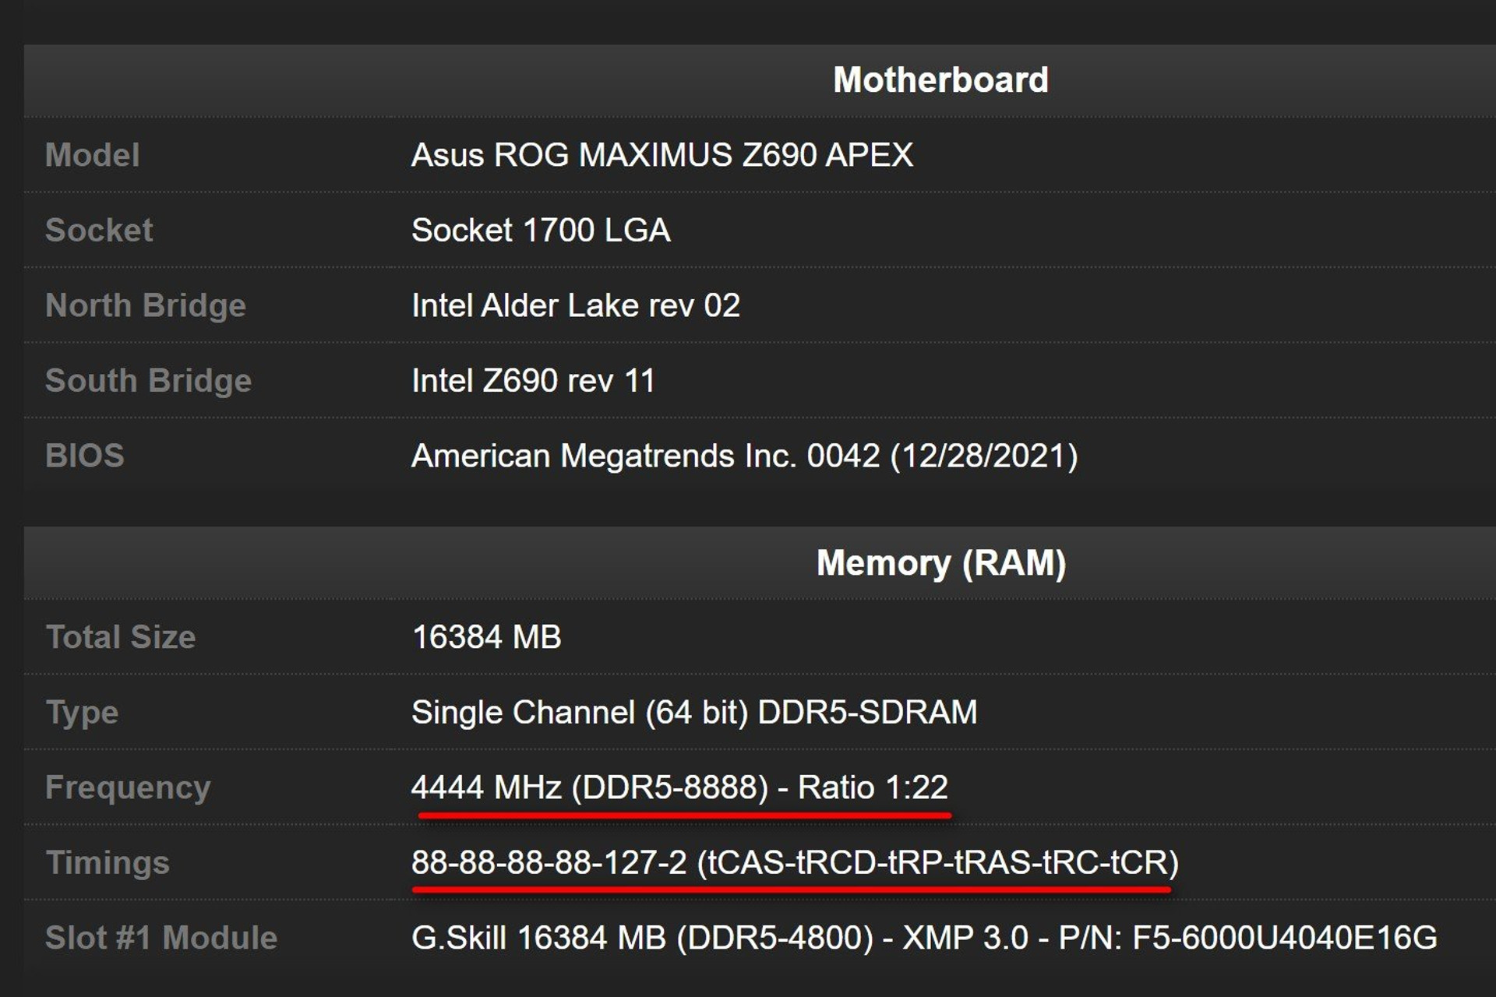Screen dimensions: 1496x997
Task: Click the Slot #1 Module label
Action: pyautogui.click(x=161, y=938)
